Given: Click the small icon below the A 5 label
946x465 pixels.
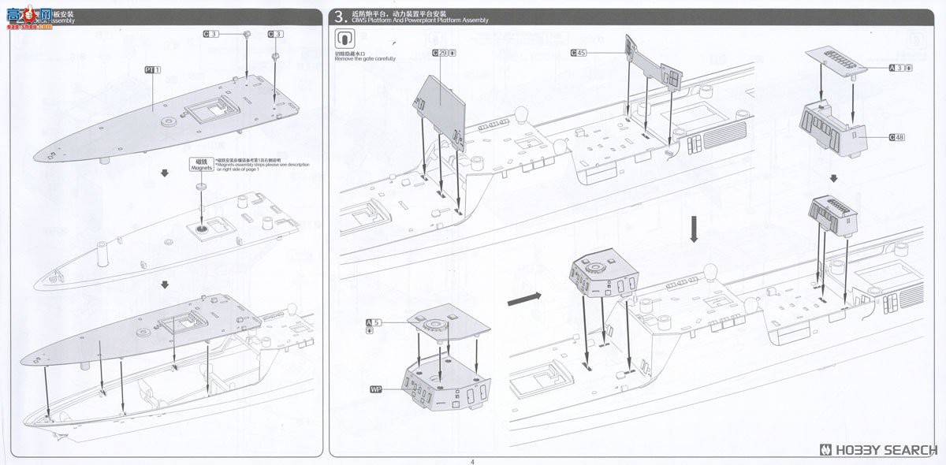Looking at the screenshot, I should (x=371, y=331).
